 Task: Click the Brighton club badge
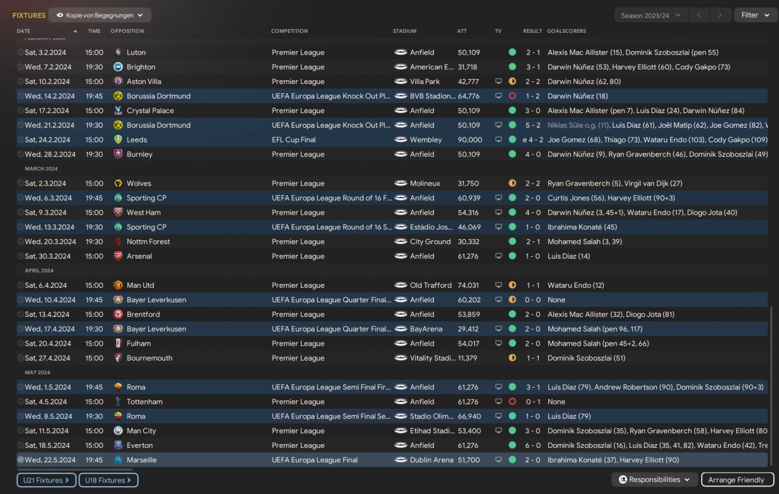click(x=118, y=67)
